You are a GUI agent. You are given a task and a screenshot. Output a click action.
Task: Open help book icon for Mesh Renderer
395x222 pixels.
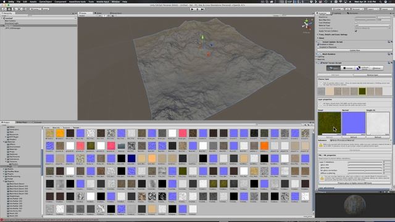click(389, 54)
